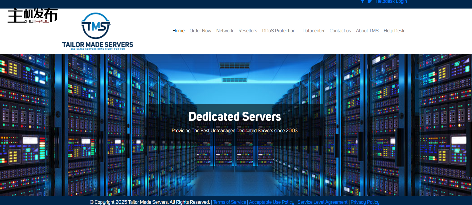The width and height of the screenshot is (472, 205).
Task: Click the Privacy Policy footer link
Action: coord(365,202)
